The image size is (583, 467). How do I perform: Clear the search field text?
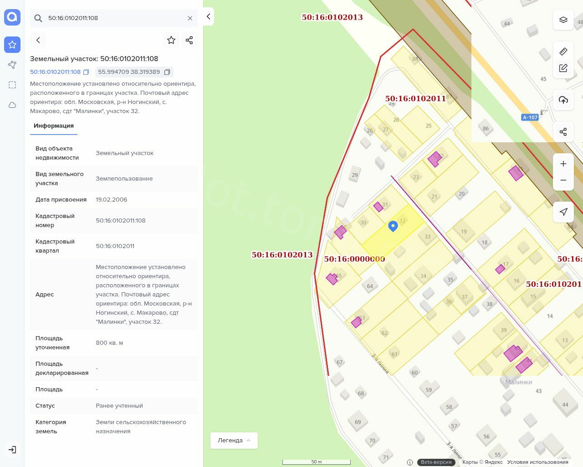(190, 18)
